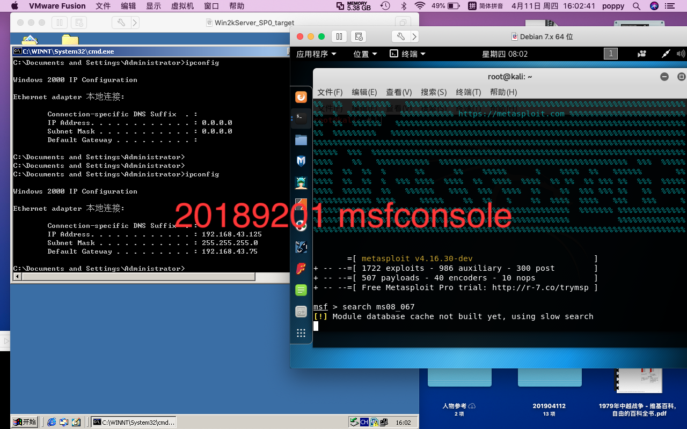Open battery 49% status item
The width and height of the screenshot is (687, 429).
445,6
